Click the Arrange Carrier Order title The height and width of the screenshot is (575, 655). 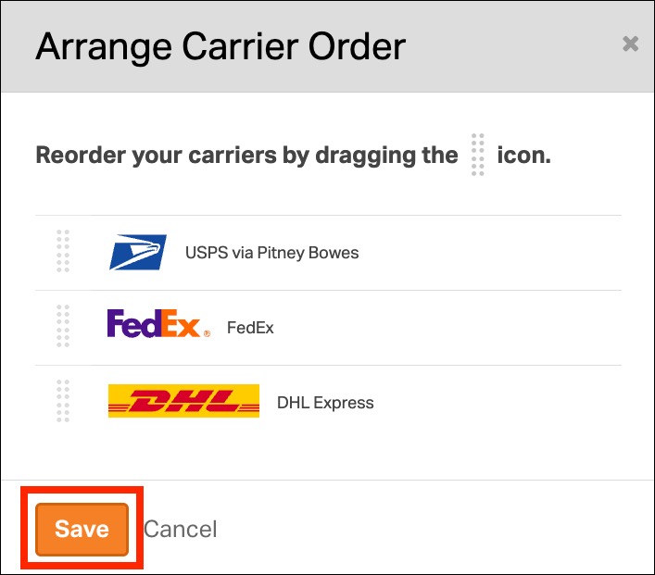[x=220, y=46]
